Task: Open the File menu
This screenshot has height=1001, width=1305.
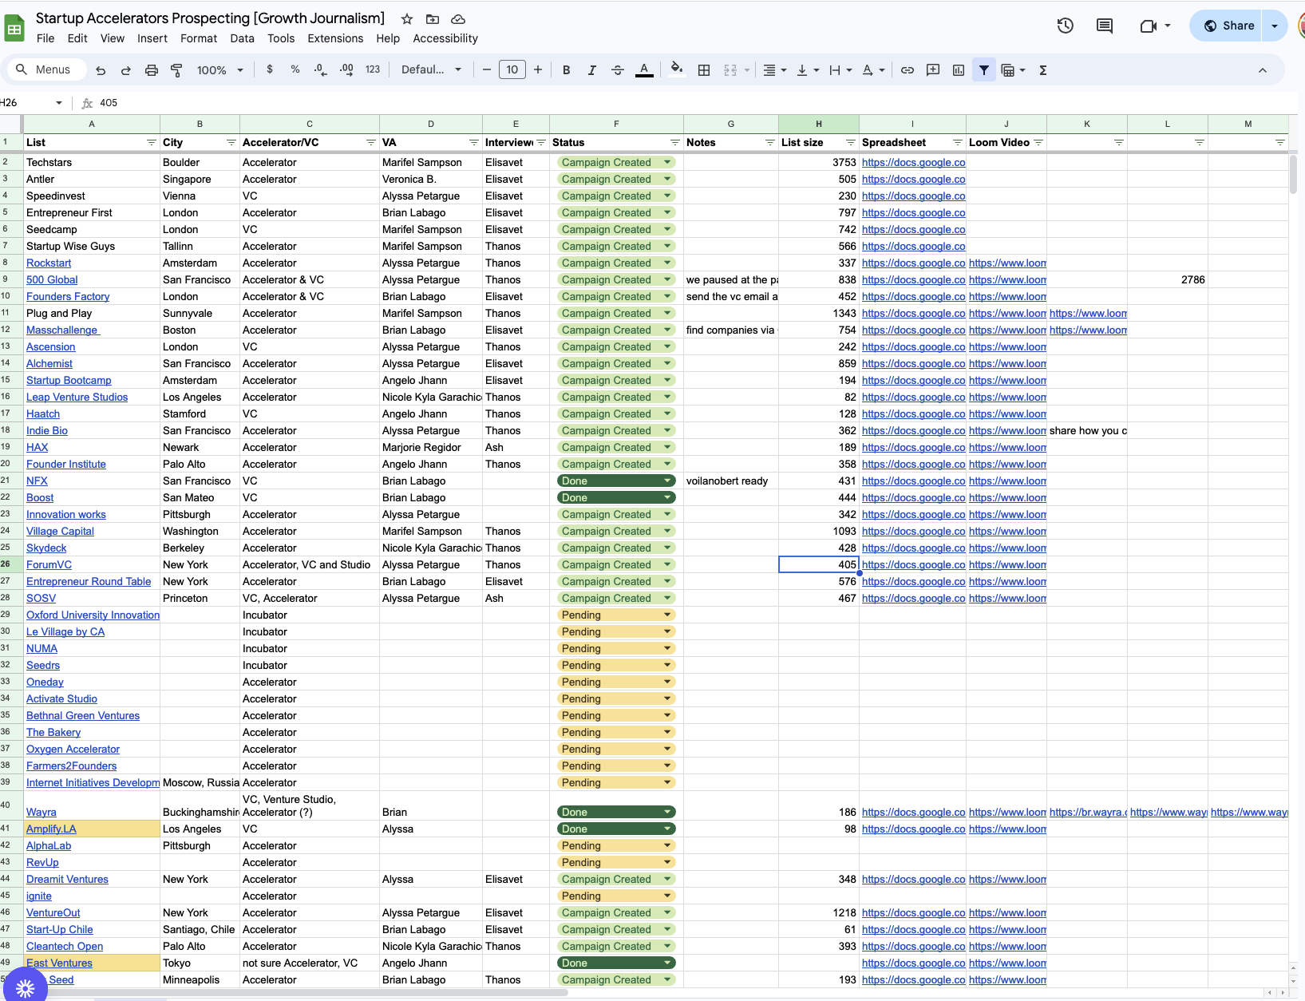Action: [45, 38]
